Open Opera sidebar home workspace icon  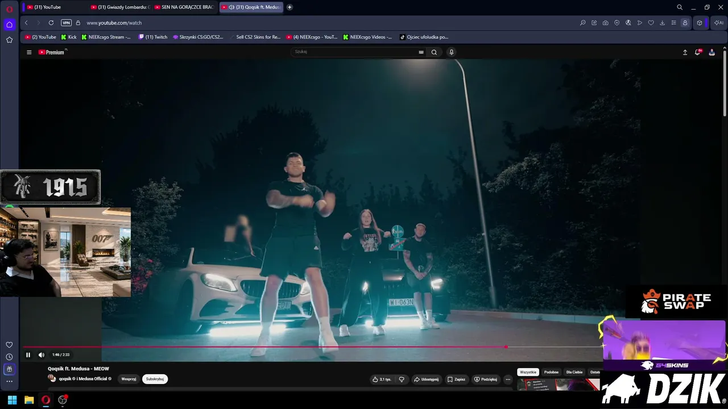[x=9, y=24]
